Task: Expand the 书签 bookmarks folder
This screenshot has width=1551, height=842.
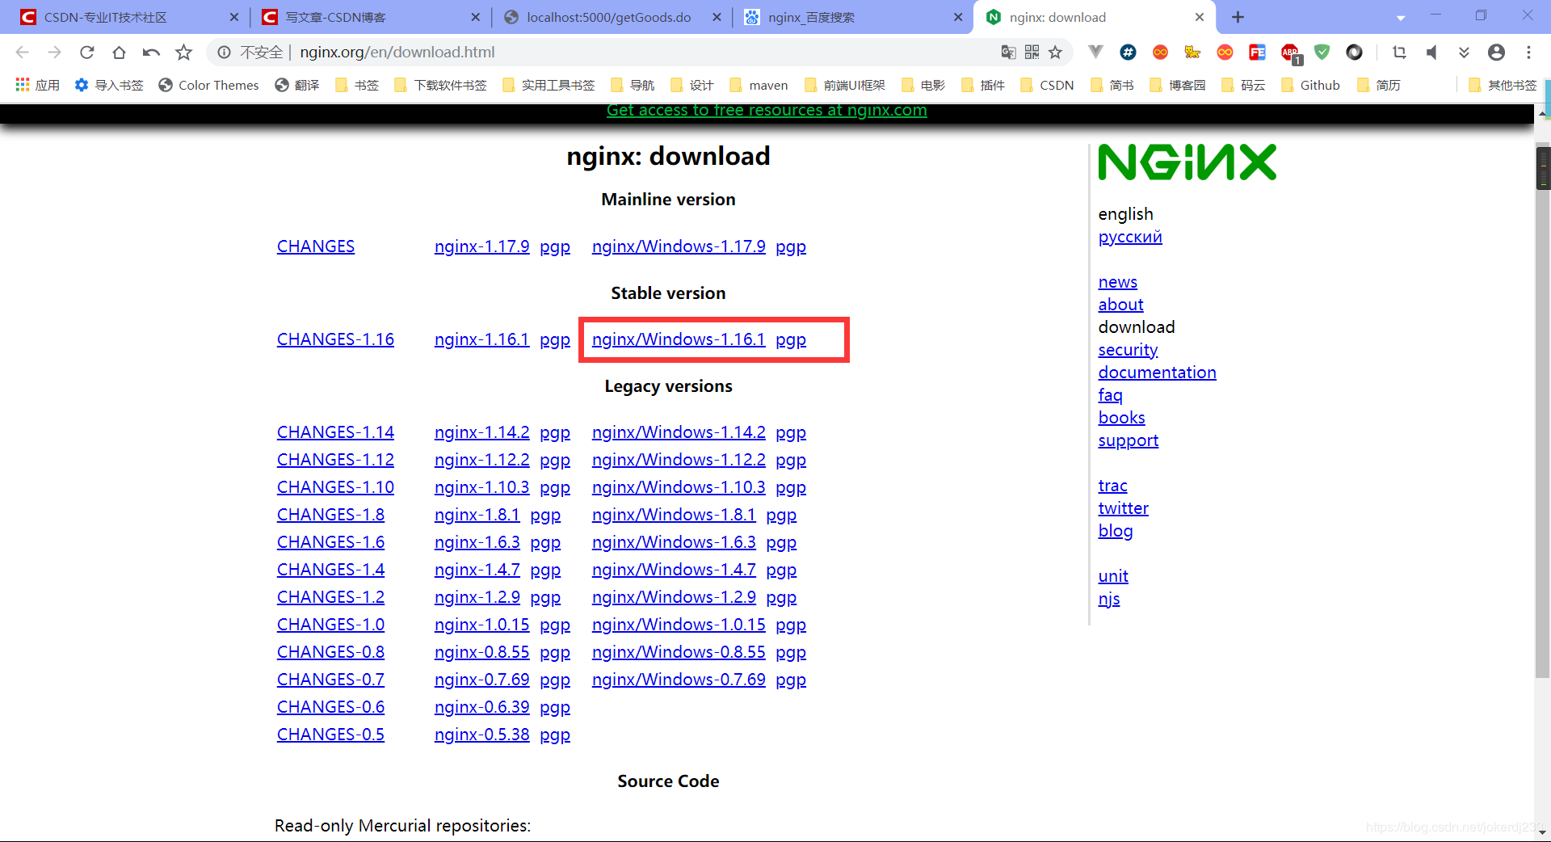Action: coord(357,85)
